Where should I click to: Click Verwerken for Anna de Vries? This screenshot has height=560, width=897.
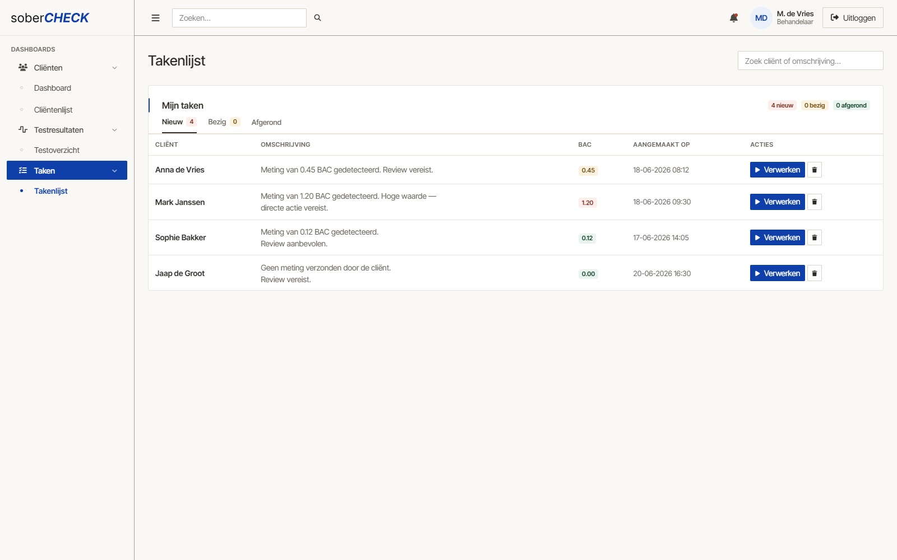tap(777, 170)
